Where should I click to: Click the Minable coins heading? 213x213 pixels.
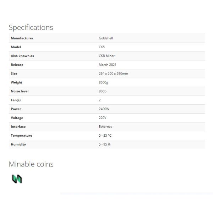pyautogui.click(x=31, y=164)
